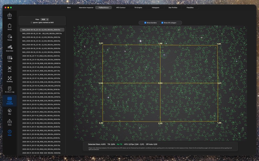
Task: Select file ending _0003.fits in list
Action: click(x=42, y=41)
